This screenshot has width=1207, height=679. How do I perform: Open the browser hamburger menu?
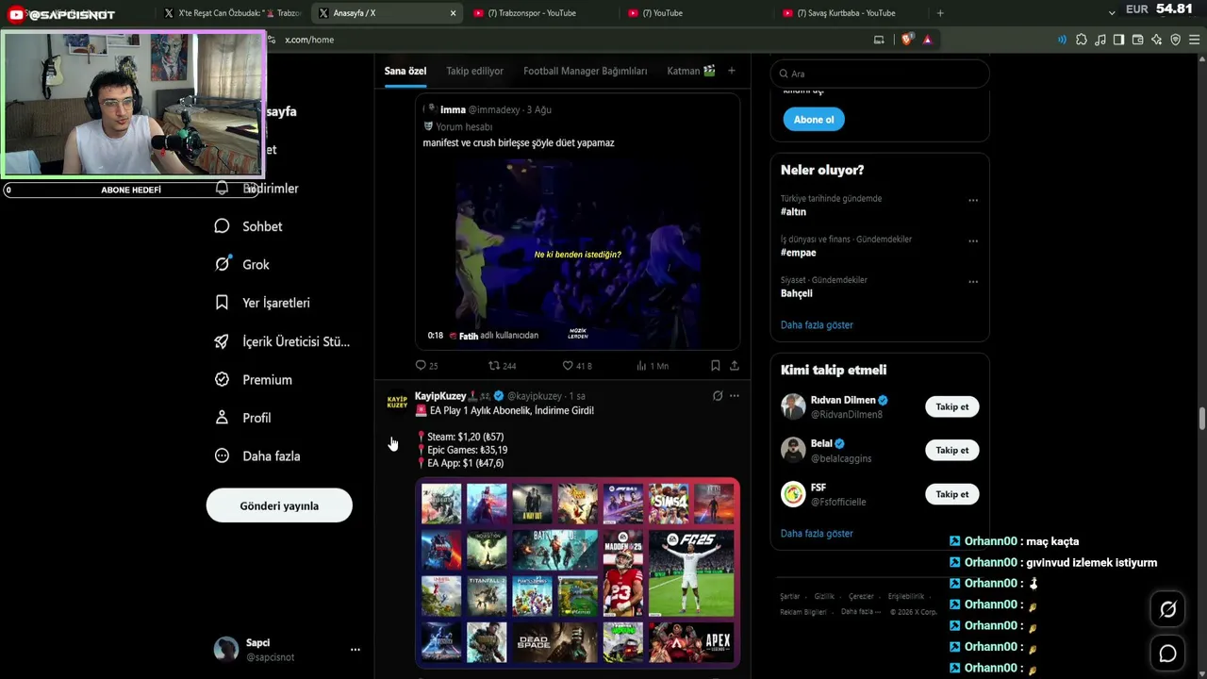(x=1195, y=40)
